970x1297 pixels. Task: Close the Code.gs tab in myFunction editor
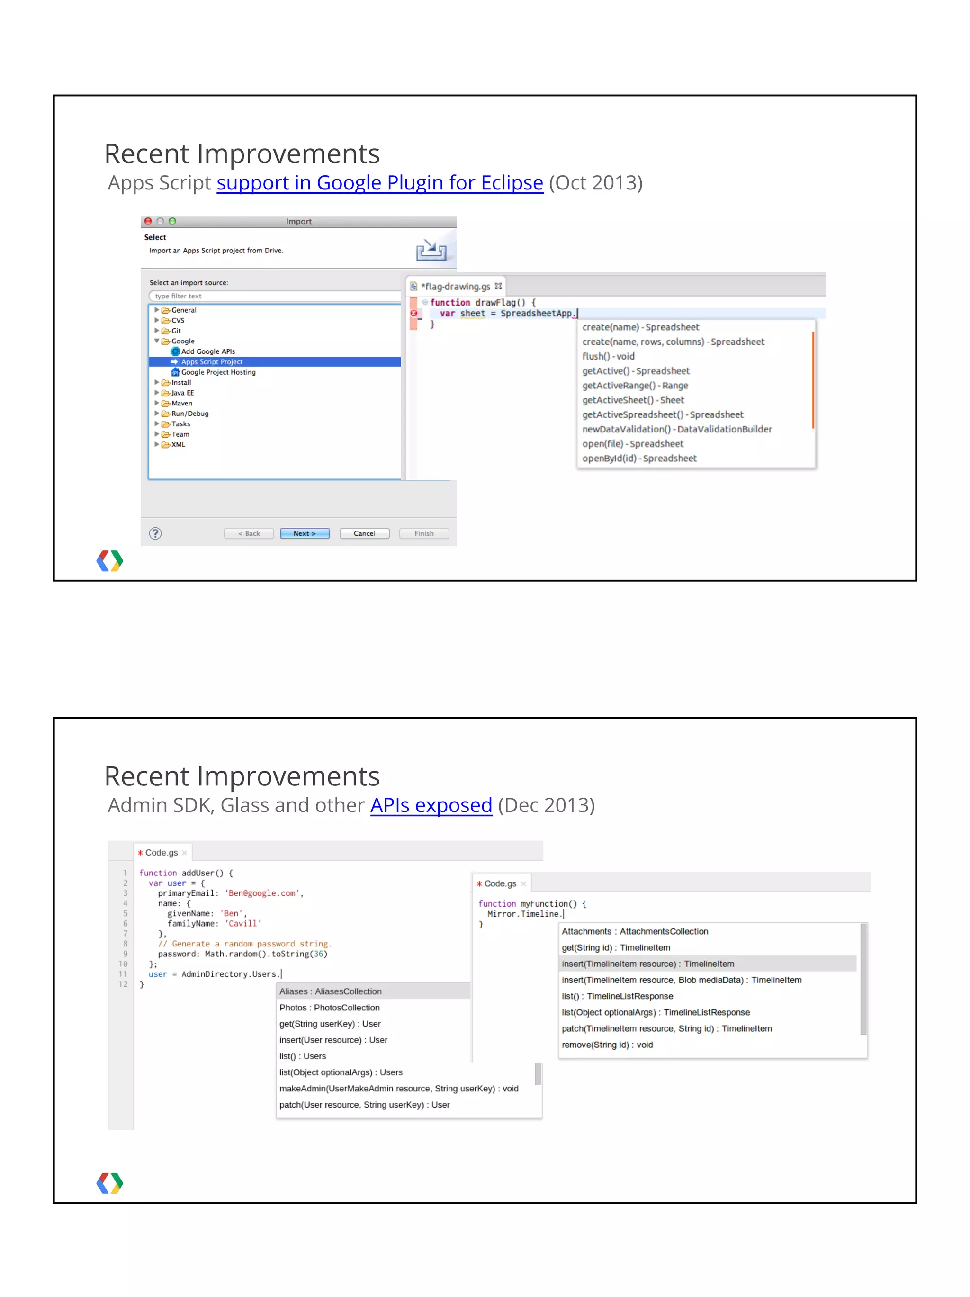pyautogui.click(x=523, y=884)
